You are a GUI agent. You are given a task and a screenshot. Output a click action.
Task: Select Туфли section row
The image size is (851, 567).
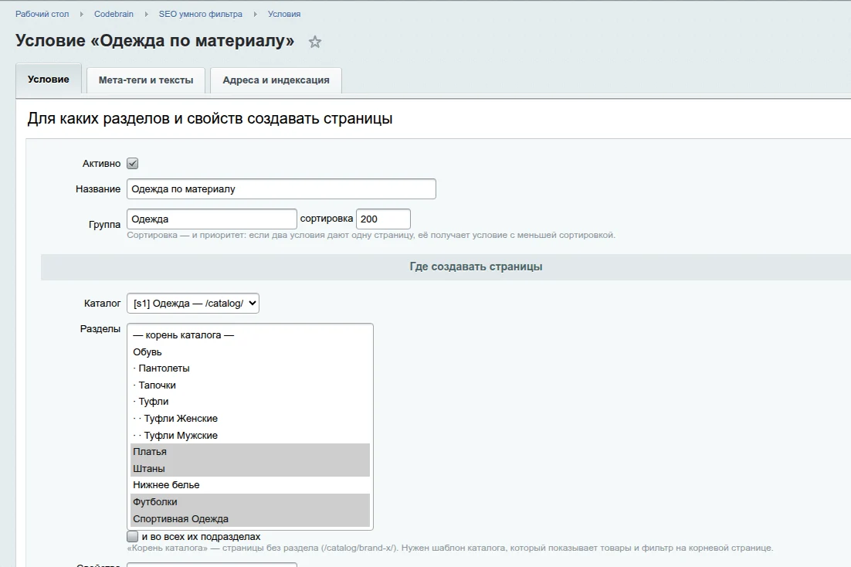pyautogui.click(x=250, y=402)
